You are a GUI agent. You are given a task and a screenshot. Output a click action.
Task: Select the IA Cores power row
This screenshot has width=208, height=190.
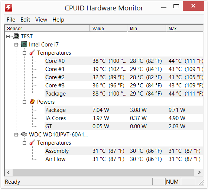pyautogui.click(x=124, y=118)
